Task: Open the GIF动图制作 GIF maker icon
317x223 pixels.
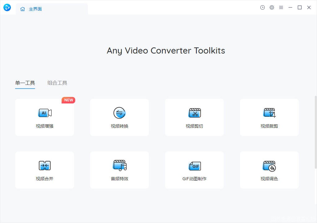Action: [195, 166]
